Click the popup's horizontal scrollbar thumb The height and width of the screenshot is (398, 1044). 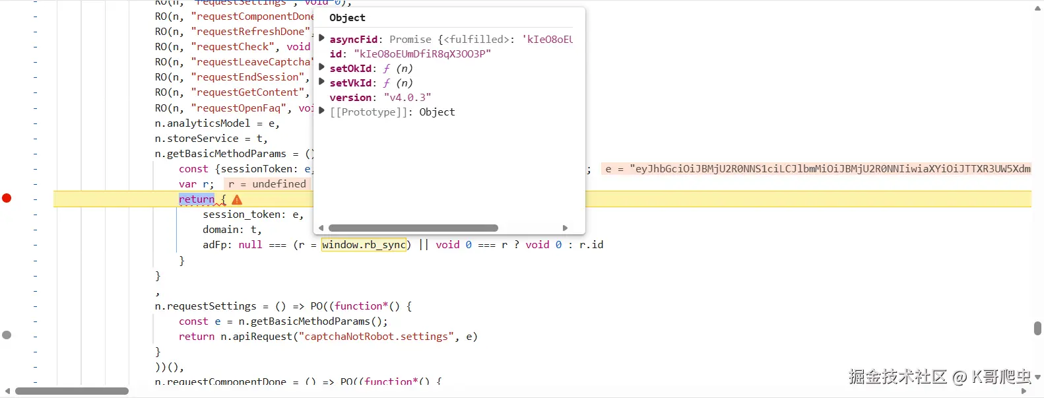413,228
